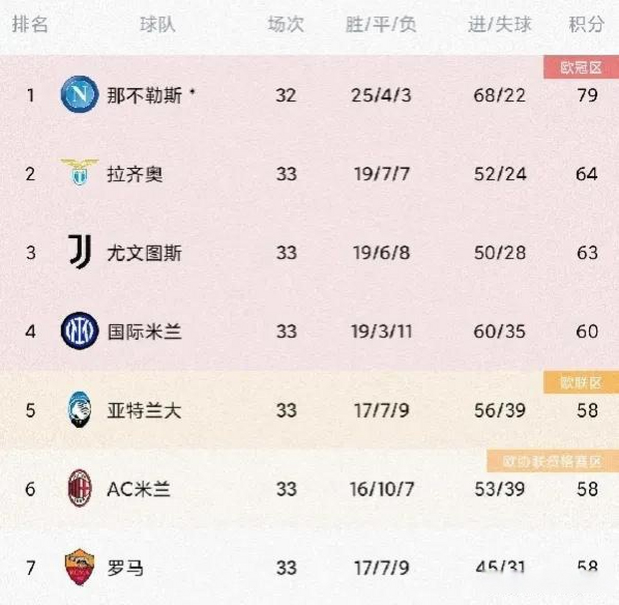Open the 拉齐奥 team link
This screenshot has width=619, height=605.
click(135, 174)
